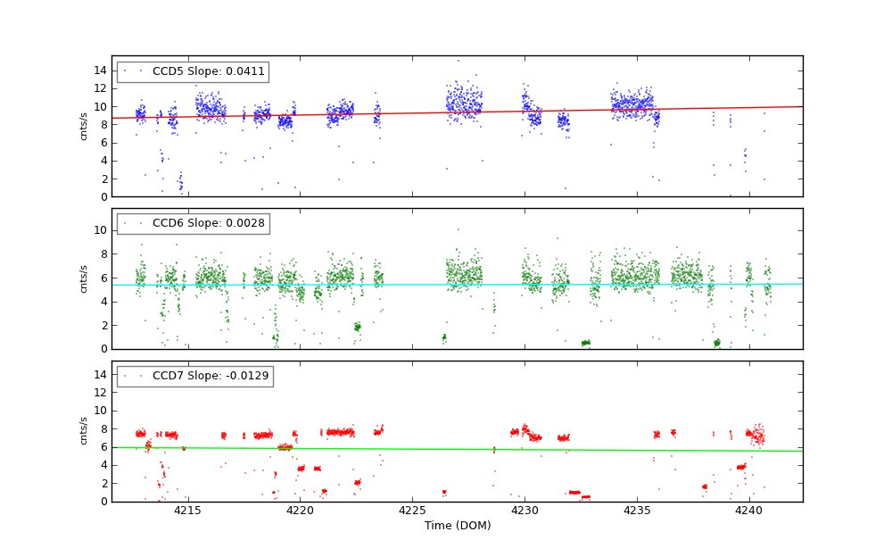Click the CCD5 Slope legend box

pos(192,71)
